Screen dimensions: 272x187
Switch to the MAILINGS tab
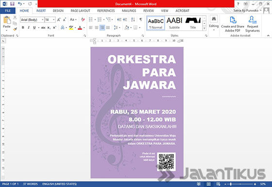pyautogui.click(x=129, y=11)
